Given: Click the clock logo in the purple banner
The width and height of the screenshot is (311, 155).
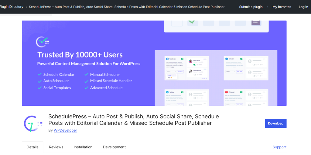Looking at the screenshot, I should 42,41.
